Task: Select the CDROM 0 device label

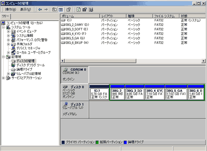Action: pos(75,75)
